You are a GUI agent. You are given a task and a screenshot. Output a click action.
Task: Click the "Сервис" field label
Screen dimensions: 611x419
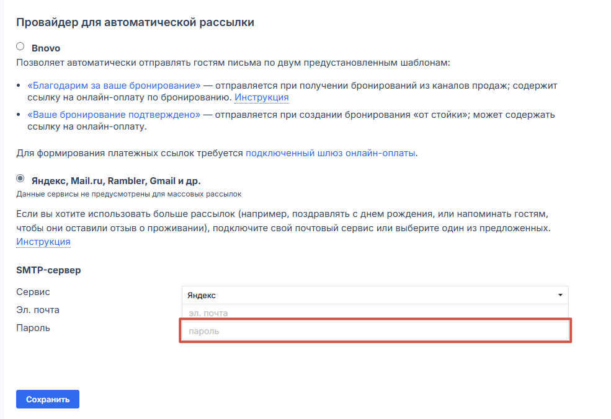coord(33,292)
